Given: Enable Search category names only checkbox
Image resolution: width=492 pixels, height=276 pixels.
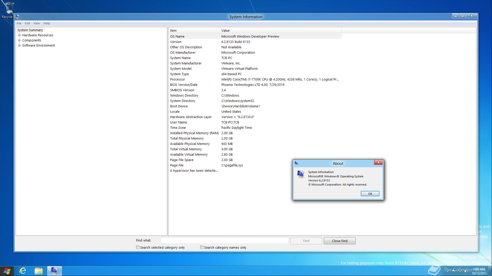Looking at the screenshot, I should [x=202, y=247].
